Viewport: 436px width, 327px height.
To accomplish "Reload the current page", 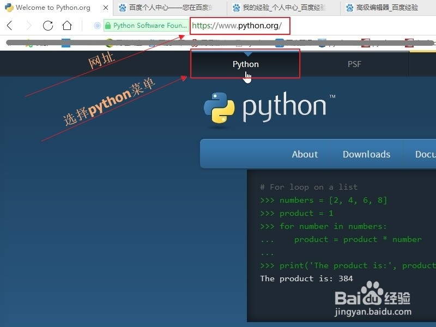I will pos(47,25).
